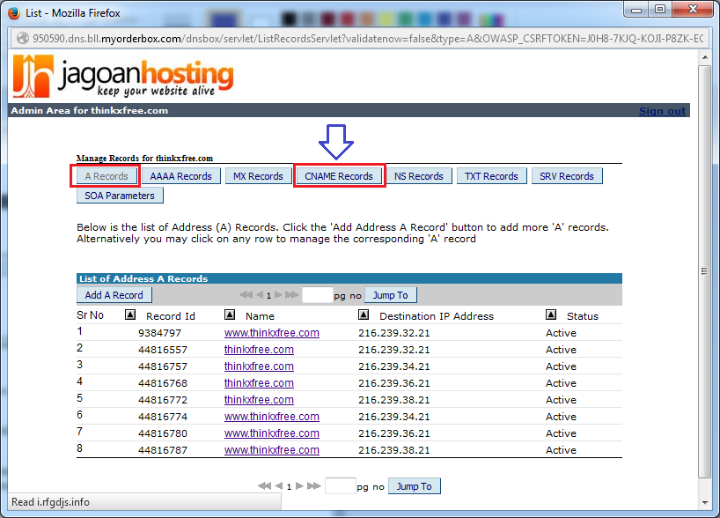Click the Add A Record button
This screenshot has height=518, width=720.
pos(114,295)
